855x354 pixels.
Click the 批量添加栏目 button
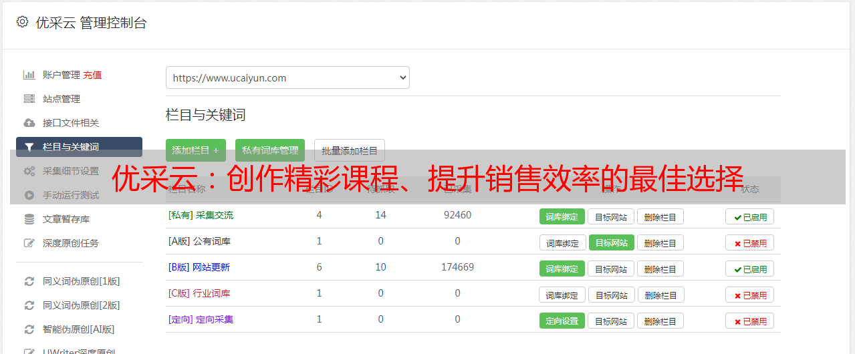click(x=350, y=150)
